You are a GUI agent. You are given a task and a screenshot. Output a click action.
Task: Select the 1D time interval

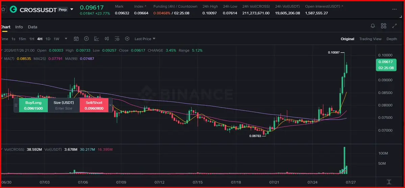click(48, 39)
